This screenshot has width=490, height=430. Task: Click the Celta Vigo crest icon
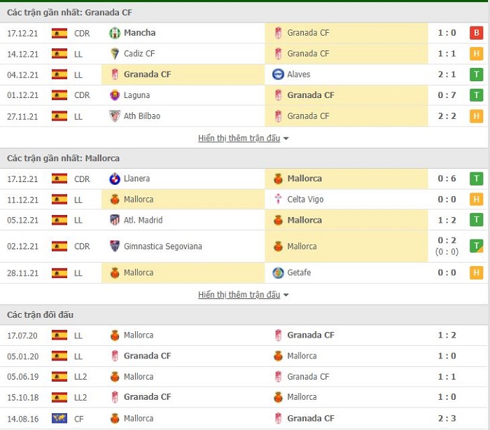click(x=278, y=199)
